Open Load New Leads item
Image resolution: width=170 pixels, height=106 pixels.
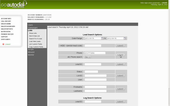point(35,41)
